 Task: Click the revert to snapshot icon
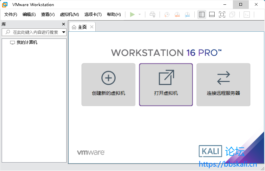pyautogui.click(x=177, y=15)
